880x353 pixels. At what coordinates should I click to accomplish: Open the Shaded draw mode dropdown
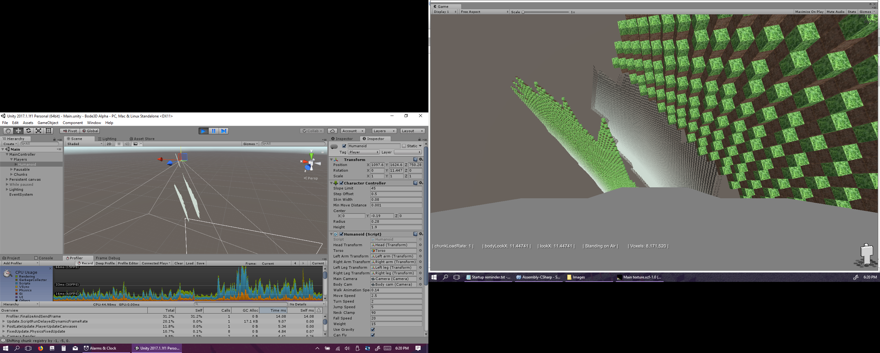point(84,144)
